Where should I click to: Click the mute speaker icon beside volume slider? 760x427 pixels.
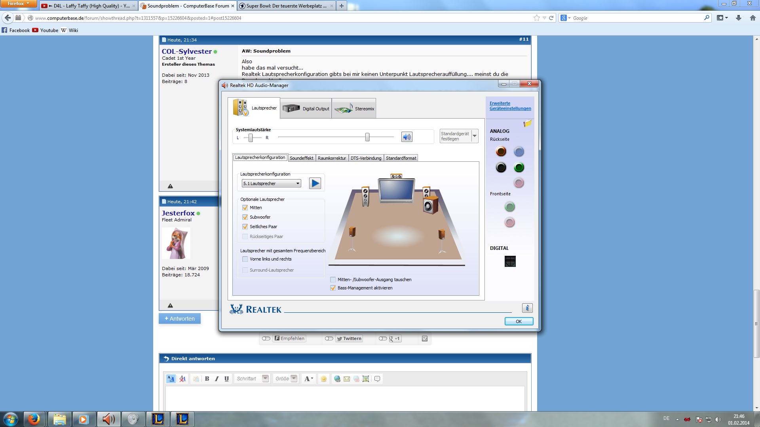[407, 137]
